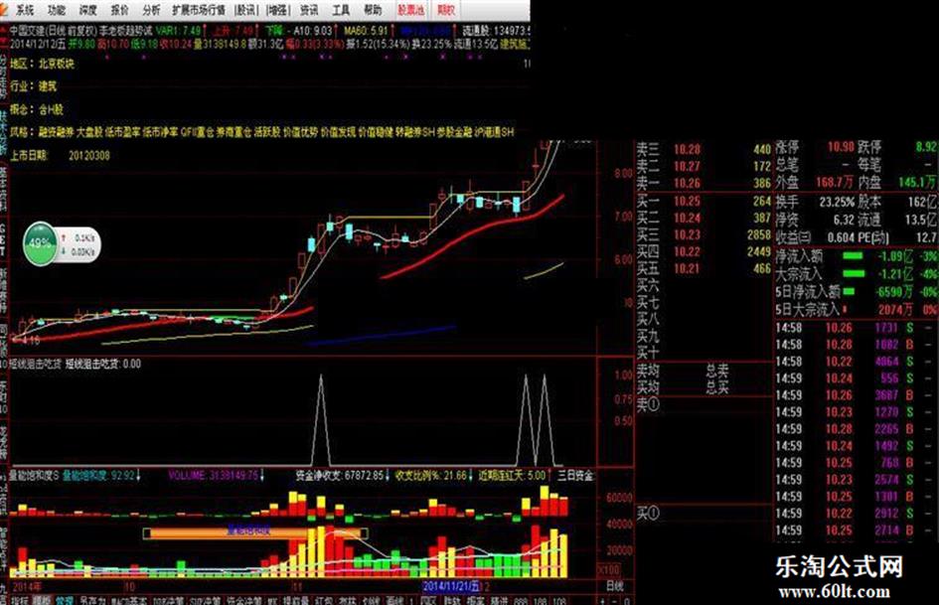Click the 收益 0.604 value
Viewport: 939px width, 605px height.
coord(841,237)
